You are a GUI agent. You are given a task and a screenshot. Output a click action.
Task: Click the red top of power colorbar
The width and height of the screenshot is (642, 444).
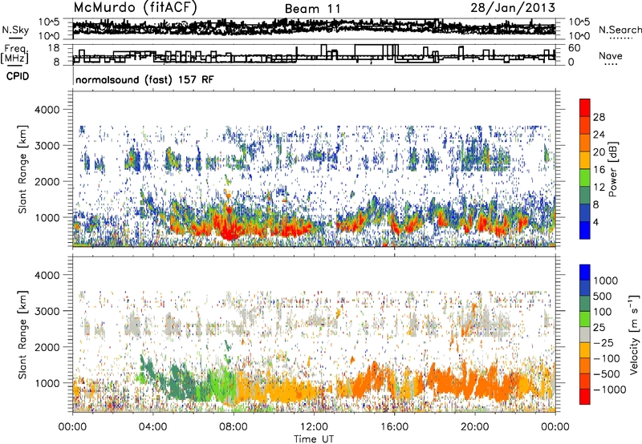coord(585,107)
